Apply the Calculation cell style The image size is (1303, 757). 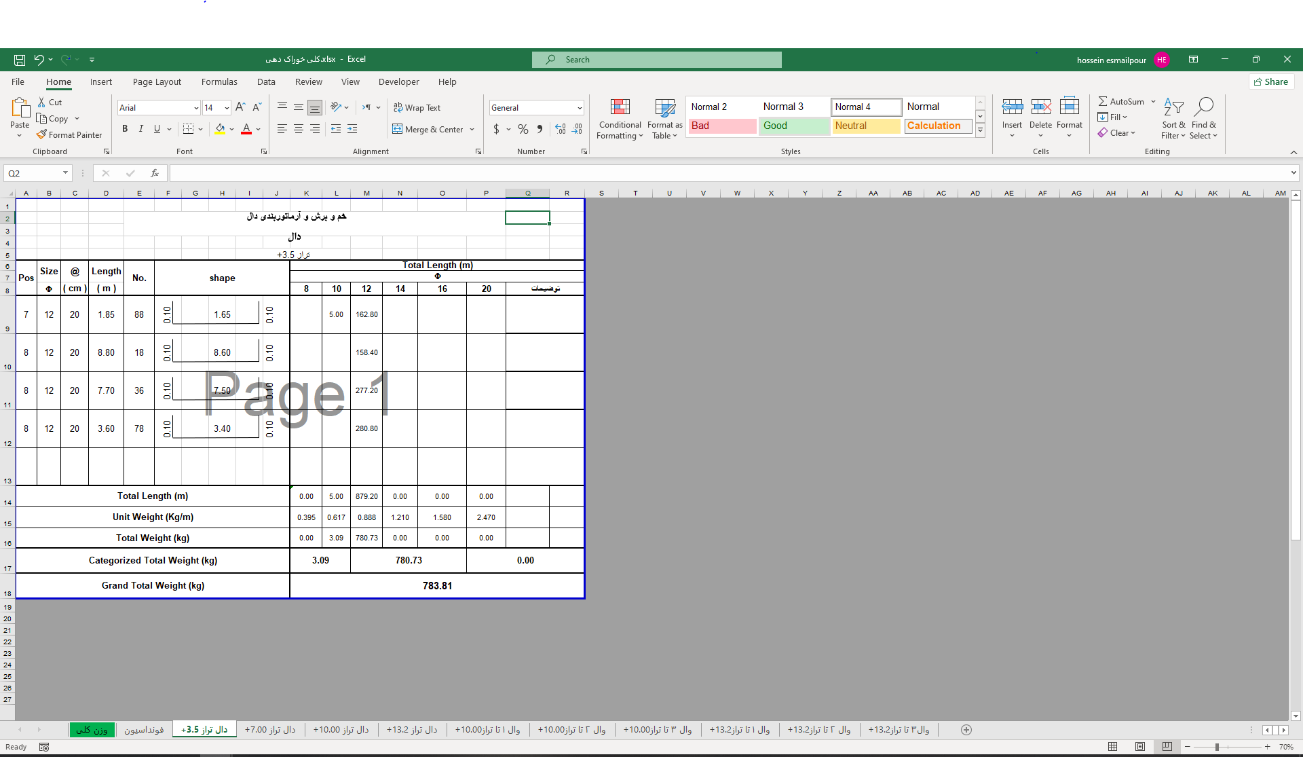937,126
